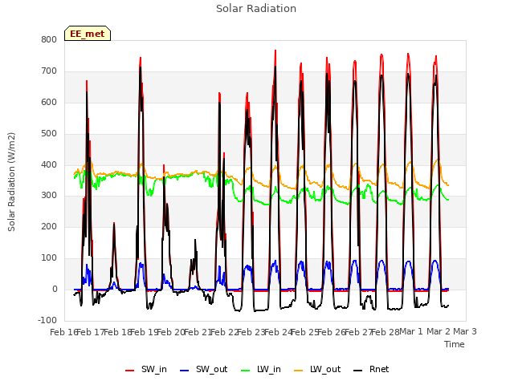
Task: Click the 300 y-axis tick label
Action: (x=49, y=196)
